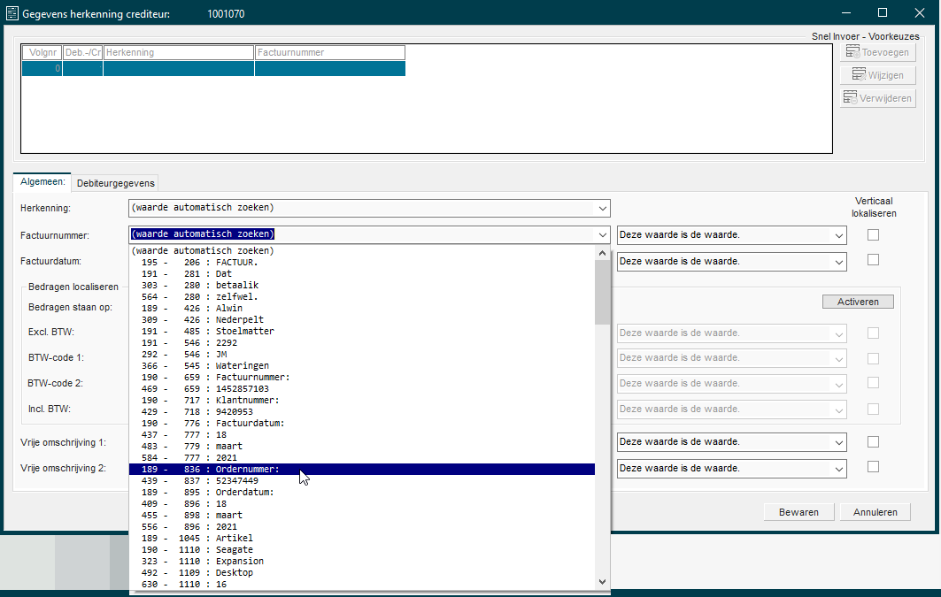Click the Bewaren button
Screen dimensions: 941x597
click(x=798, y=512)
